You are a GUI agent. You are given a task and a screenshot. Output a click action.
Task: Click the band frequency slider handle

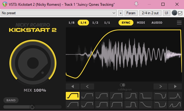point(32,107)
